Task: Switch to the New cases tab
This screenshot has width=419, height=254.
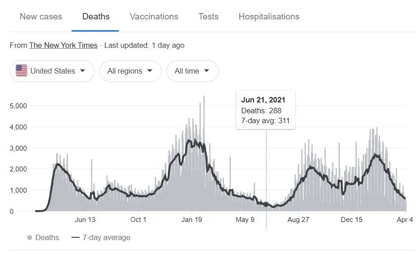Action: tap(41, 17)
